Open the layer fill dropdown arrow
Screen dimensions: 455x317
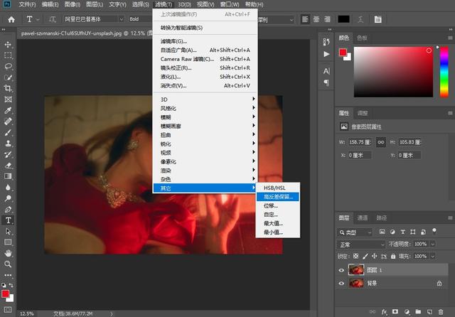[x=433, y=257]
